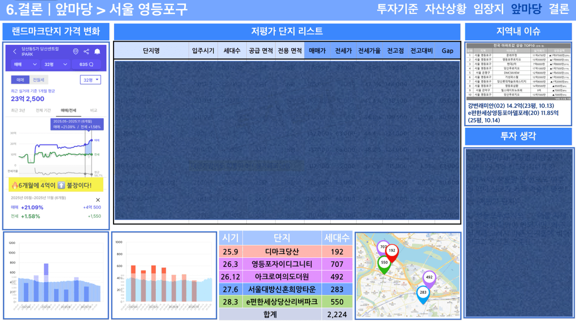Select the 전월세 toggle button
This screenshot has height=321, width=576.
(39, 80)
